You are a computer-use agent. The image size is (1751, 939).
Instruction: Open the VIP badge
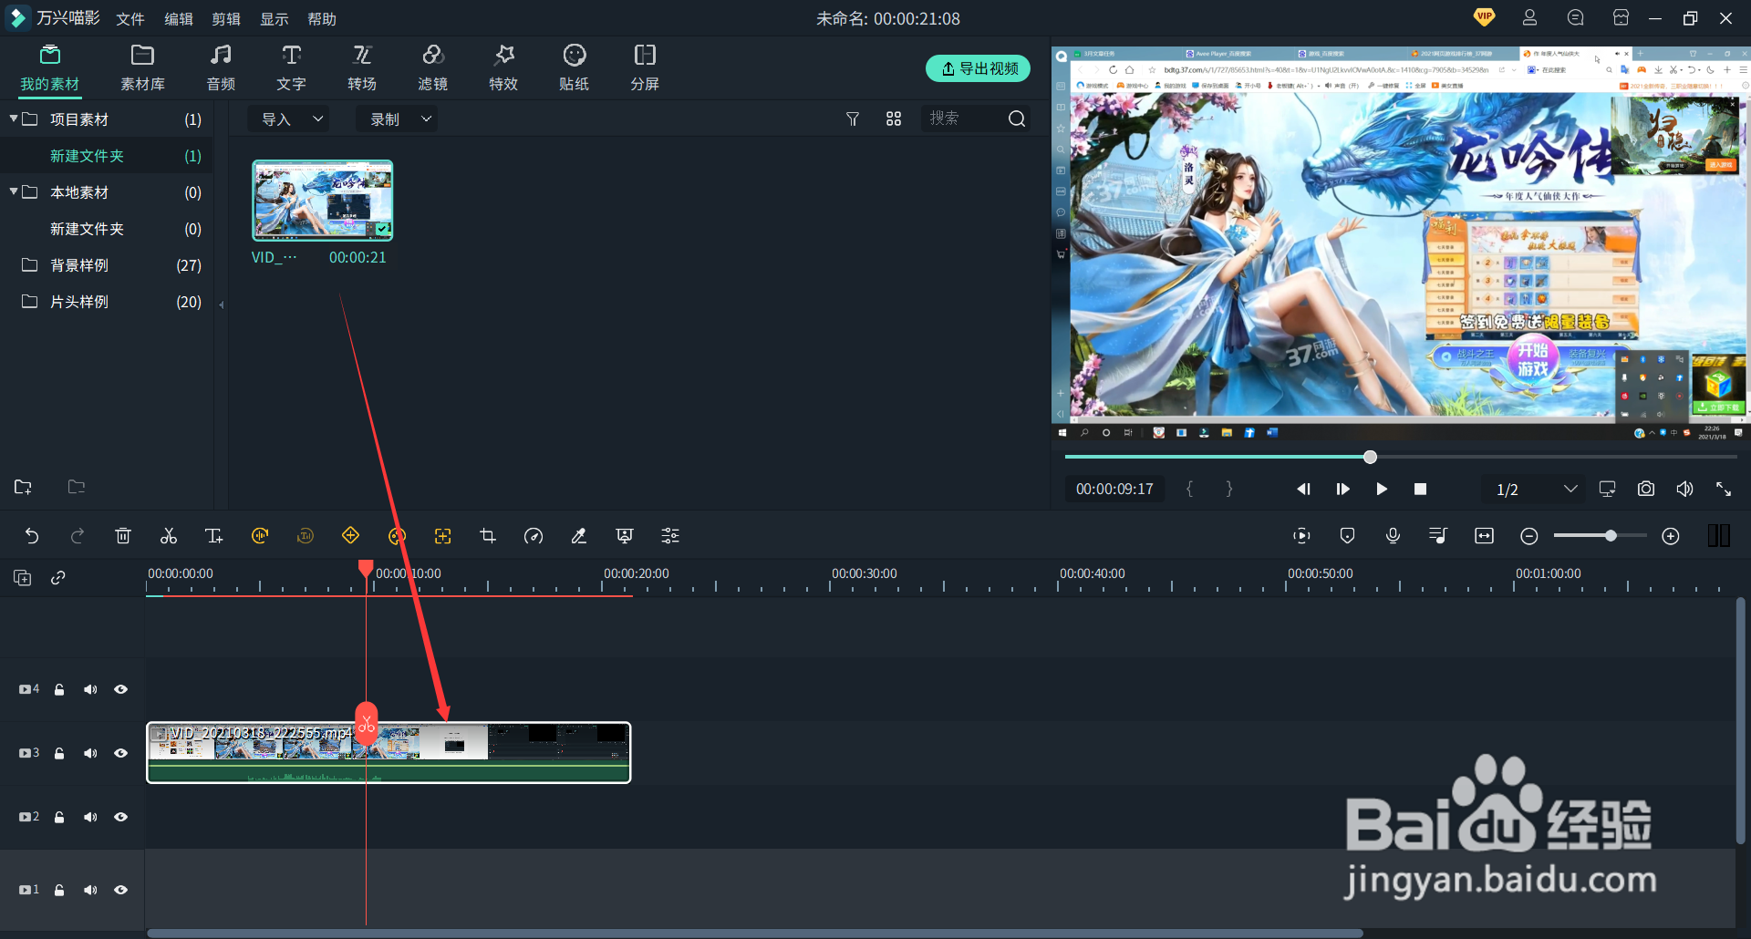tap(1484, 16)
